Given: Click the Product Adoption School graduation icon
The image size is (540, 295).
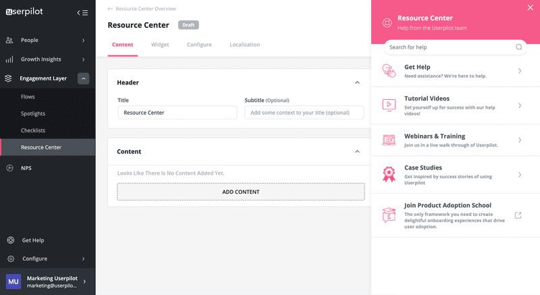Looking at the screenshot, I should [x=389, y=215].
